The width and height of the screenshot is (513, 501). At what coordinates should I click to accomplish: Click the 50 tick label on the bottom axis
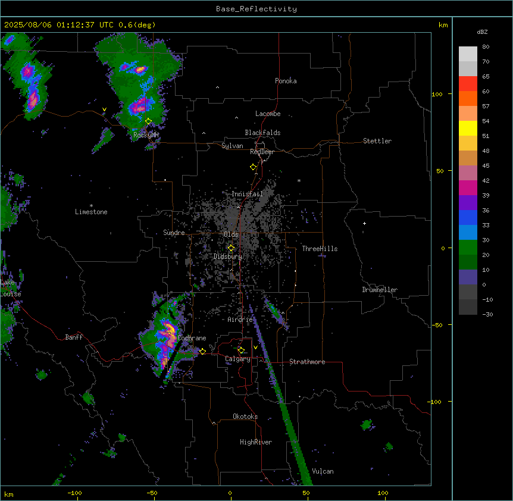pos(306,493)
